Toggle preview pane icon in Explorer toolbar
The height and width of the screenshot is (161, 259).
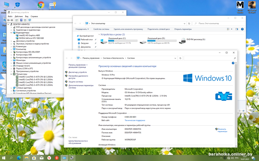237,29
